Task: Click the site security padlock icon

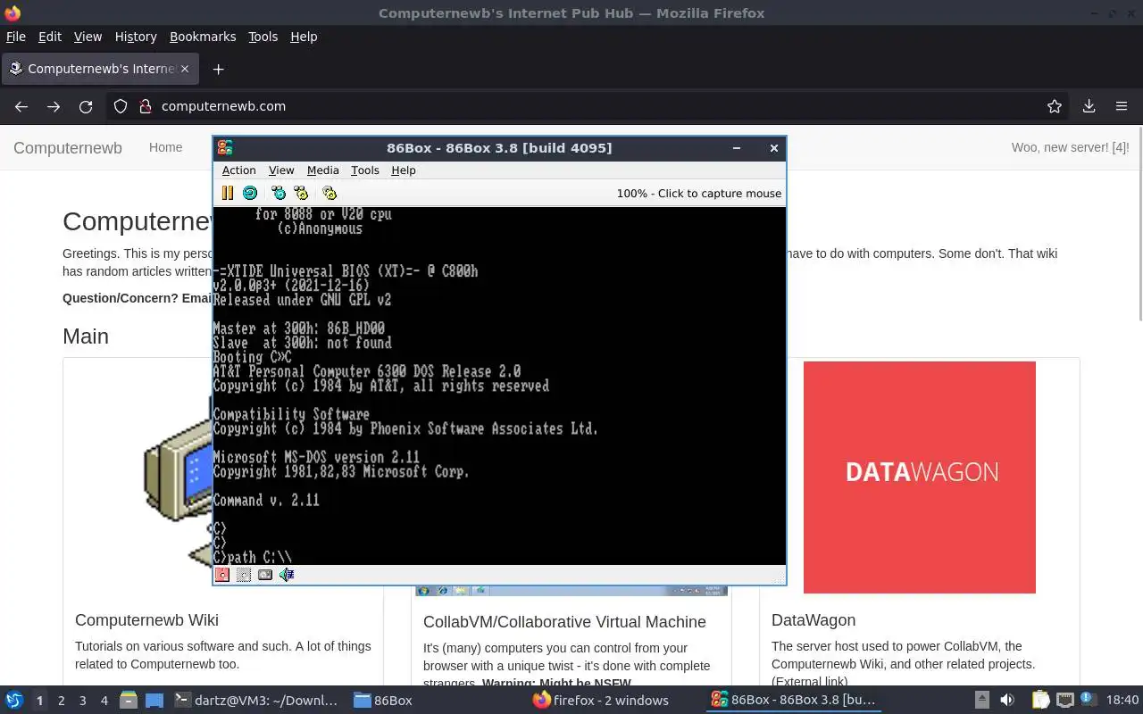Action: pos(146,106)
